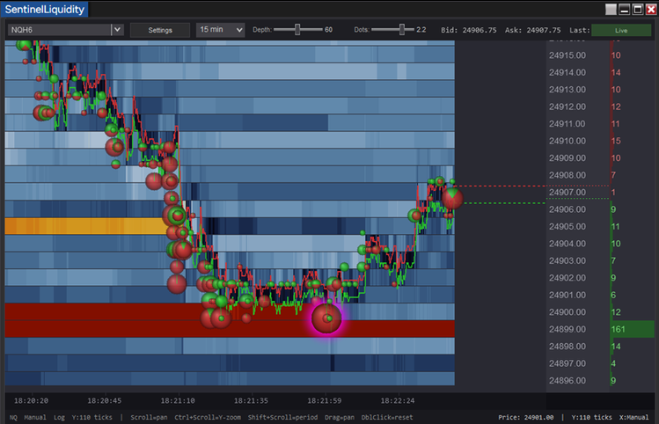This screenshot has height=424, width=659.
Task: Click the NQ label in status bar
Action: tap(13, 417)
